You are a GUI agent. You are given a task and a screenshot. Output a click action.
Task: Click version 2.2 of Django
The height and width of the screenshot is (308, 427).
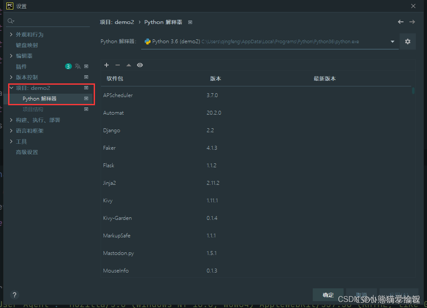pyautogui.click(x=210, y=130)
